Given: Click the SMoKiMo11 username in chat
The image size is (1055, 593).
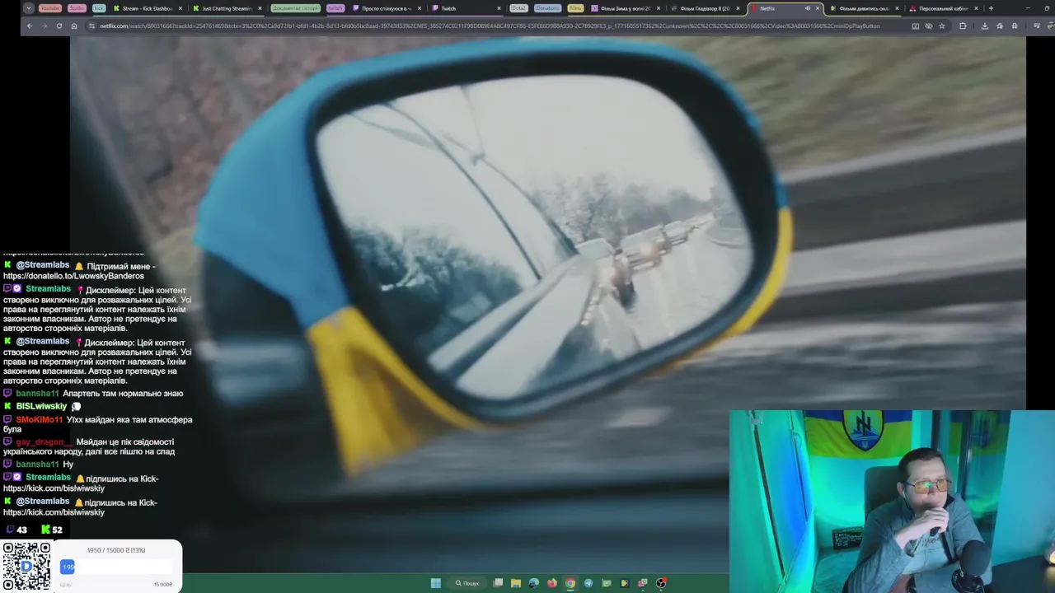Looking at the screenshot, I should 39,419.
